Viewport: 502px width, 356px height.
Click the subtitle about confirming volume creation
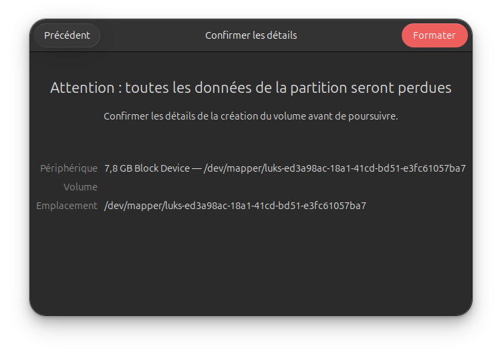point(251,116)
